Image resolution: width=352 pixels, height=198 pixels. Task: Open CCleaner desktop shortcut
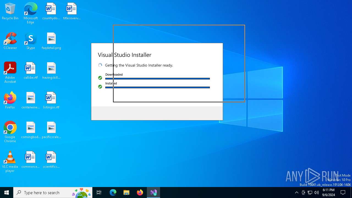click(10, 41)
